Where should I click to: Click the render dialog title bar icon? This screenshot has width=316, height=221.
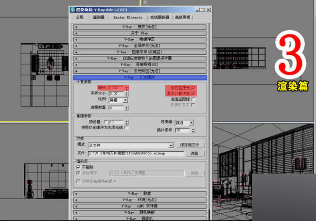(x=73, y=10)
